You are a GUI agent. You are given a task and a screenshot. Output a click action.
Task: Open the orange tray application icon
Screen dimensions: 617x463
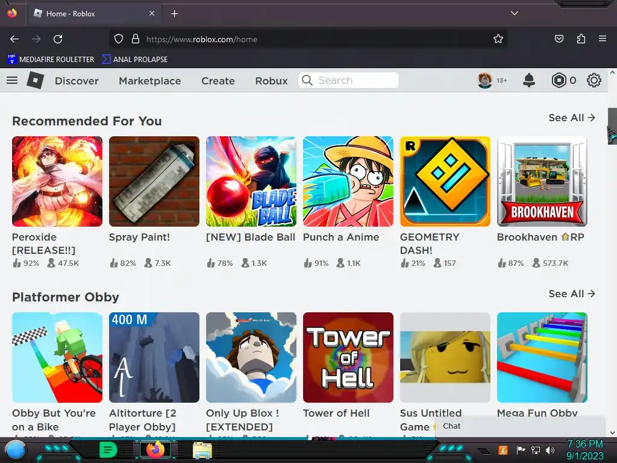503,450
